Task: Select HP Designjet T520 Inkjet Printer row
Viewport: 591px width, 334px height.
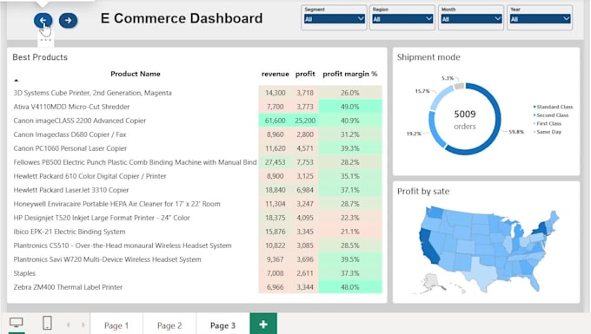Action: coord(198,218)
